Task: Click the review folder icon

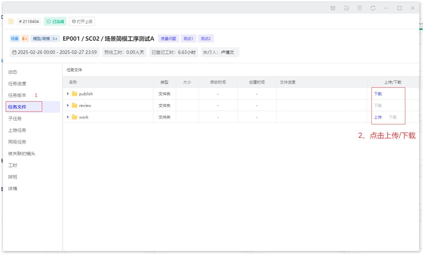Action: [75, 105]
